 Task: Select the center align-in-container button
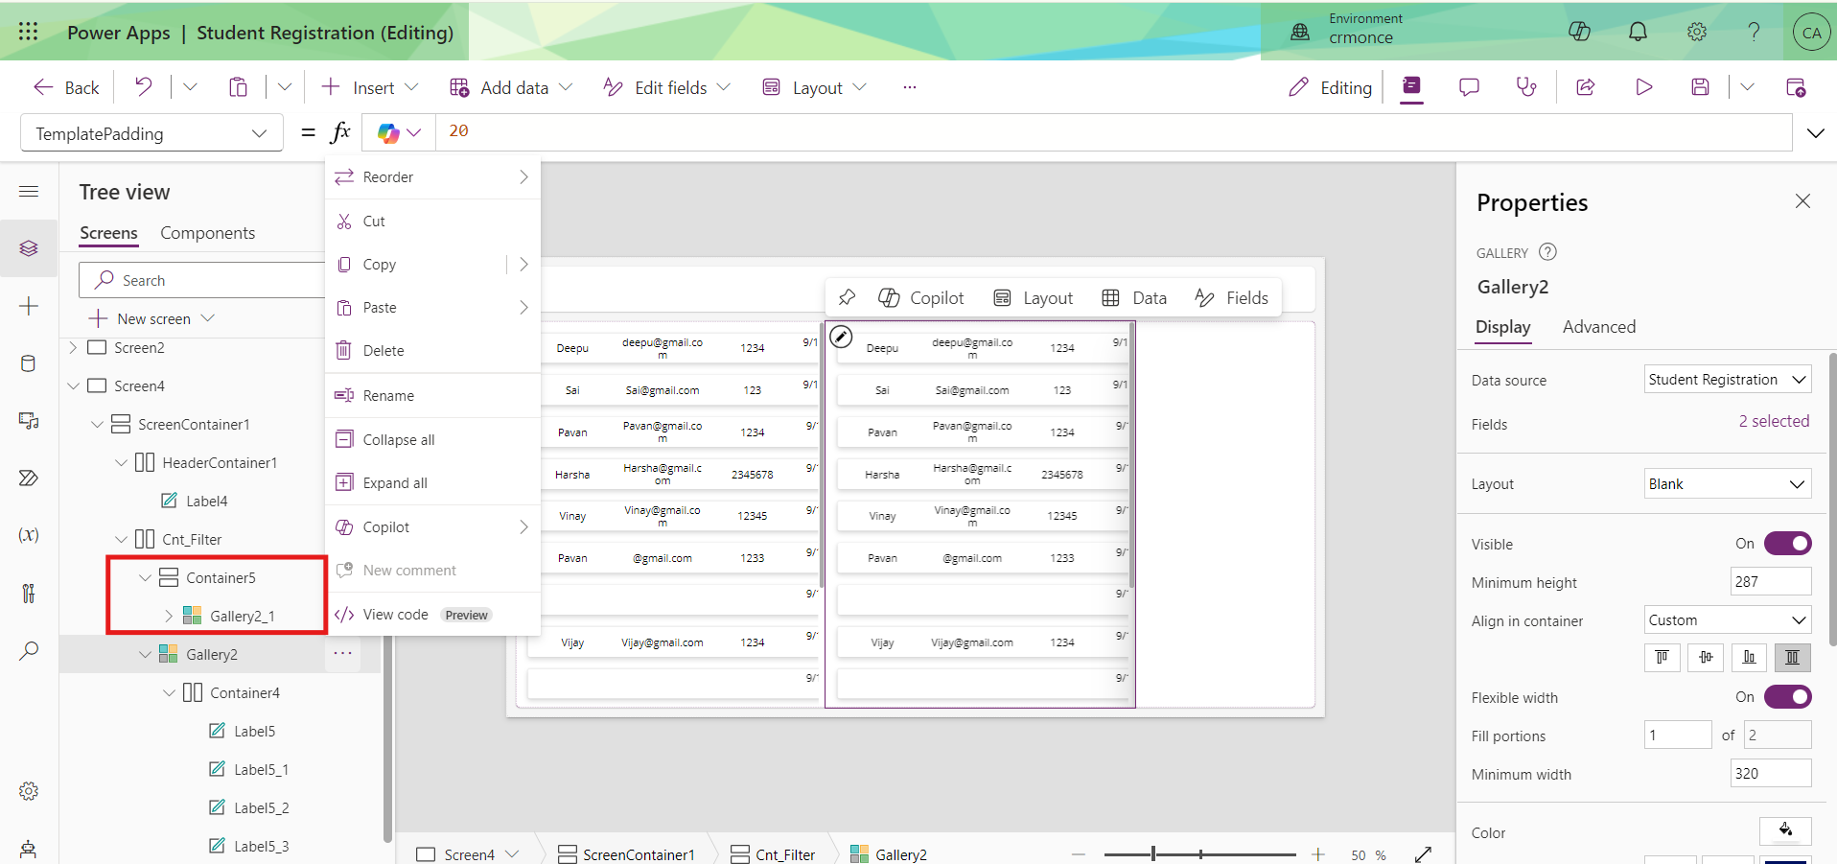(1706, 657)
